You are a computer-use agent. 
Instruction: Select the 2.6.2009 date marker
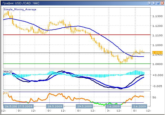[139, 107]
